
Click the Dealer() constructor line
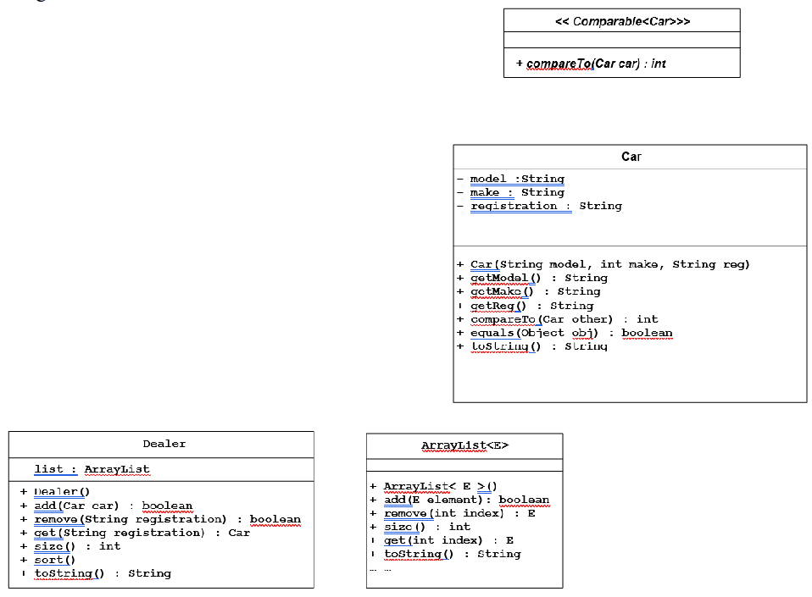(55, 491)
